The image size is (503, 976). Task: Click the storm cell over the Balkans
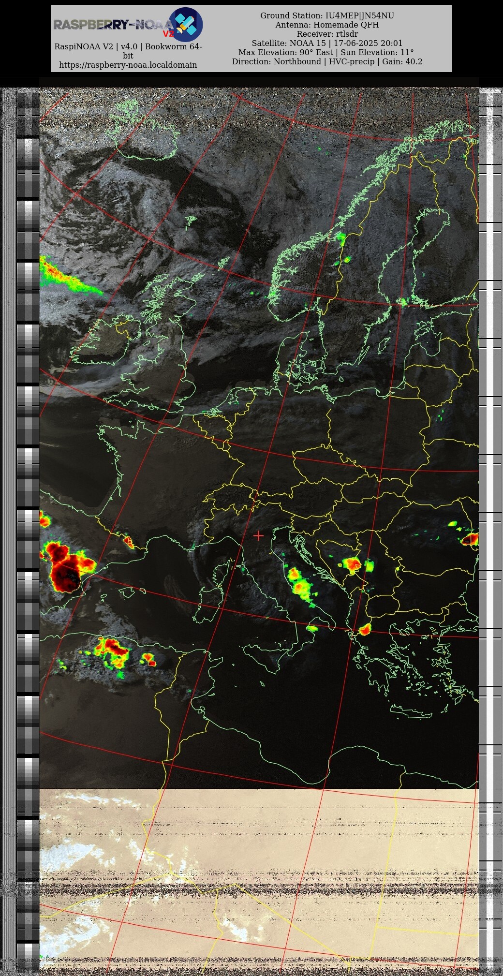coord(352,564)
